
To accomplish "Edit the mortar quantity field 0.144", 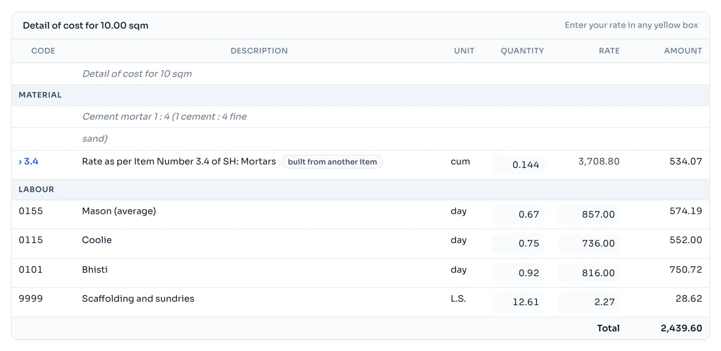I will click(518, 165).
